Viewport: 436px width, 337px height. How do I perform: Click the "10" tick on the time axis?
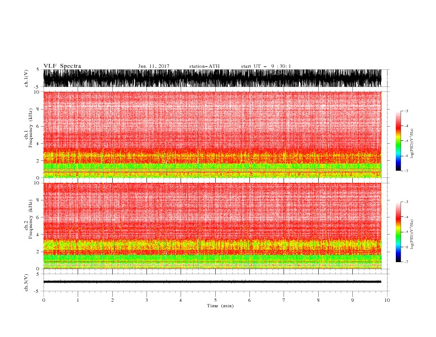[387, 300]
